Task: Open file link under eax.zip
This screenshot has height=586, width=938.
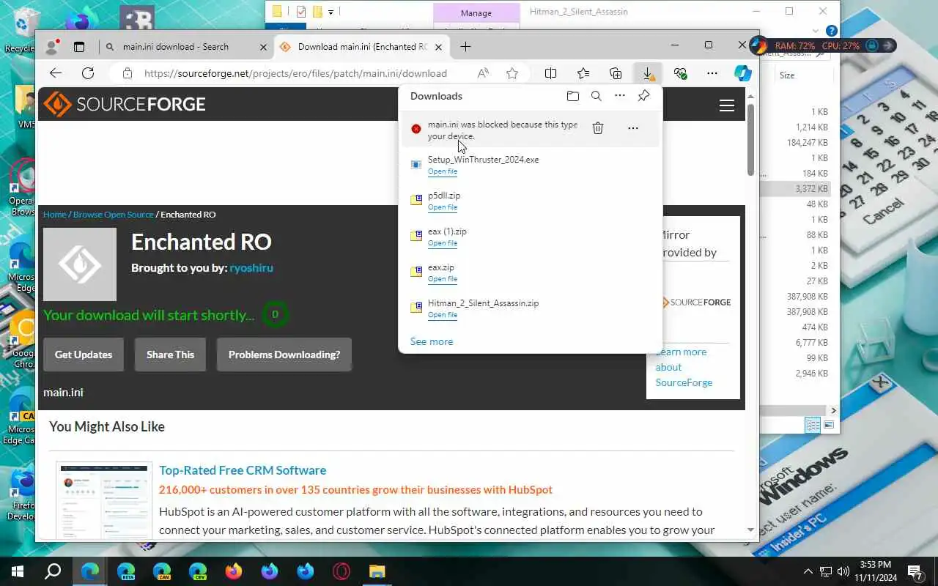Action: [442, 279]
